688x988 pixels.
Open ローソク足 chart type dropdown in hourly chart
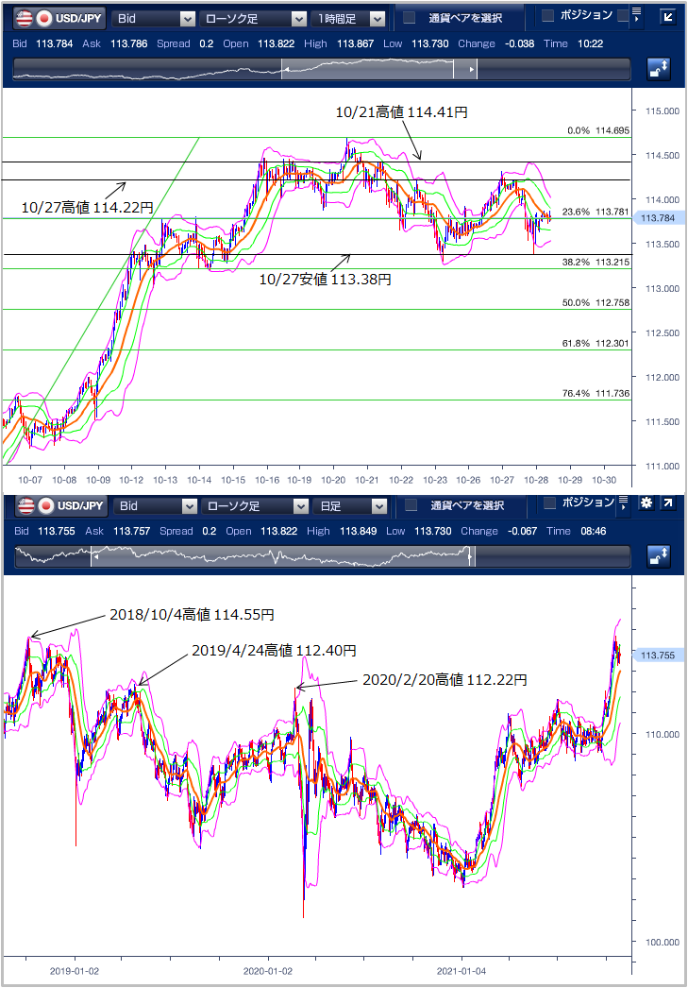(254, 19)
